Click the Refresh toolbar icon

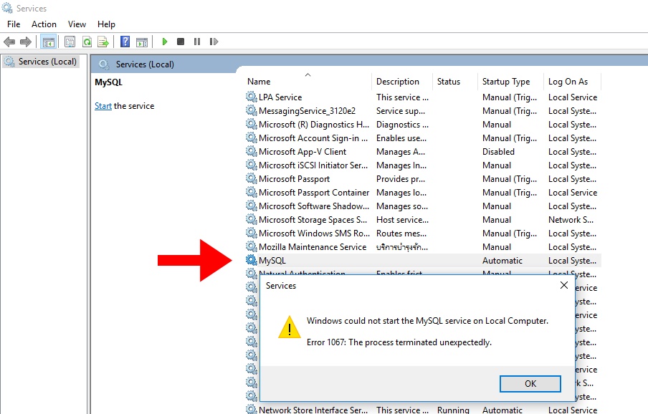coord(87,42)
